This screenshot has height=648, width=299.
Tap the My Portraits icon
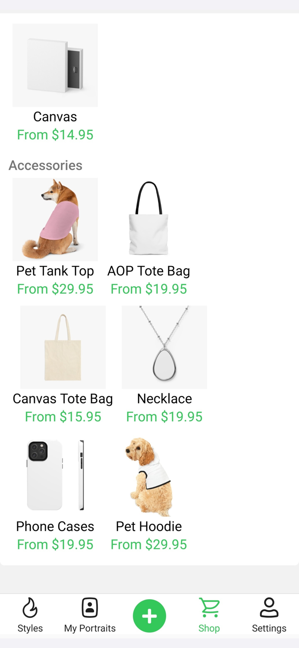(x=90, y=608)
